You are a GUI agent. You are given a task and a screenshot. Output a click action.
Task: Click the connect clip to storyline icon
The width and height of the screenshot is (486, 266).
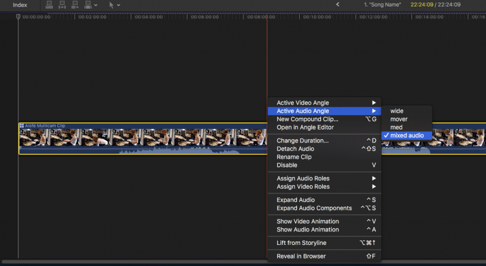click(x=49, y=5)
